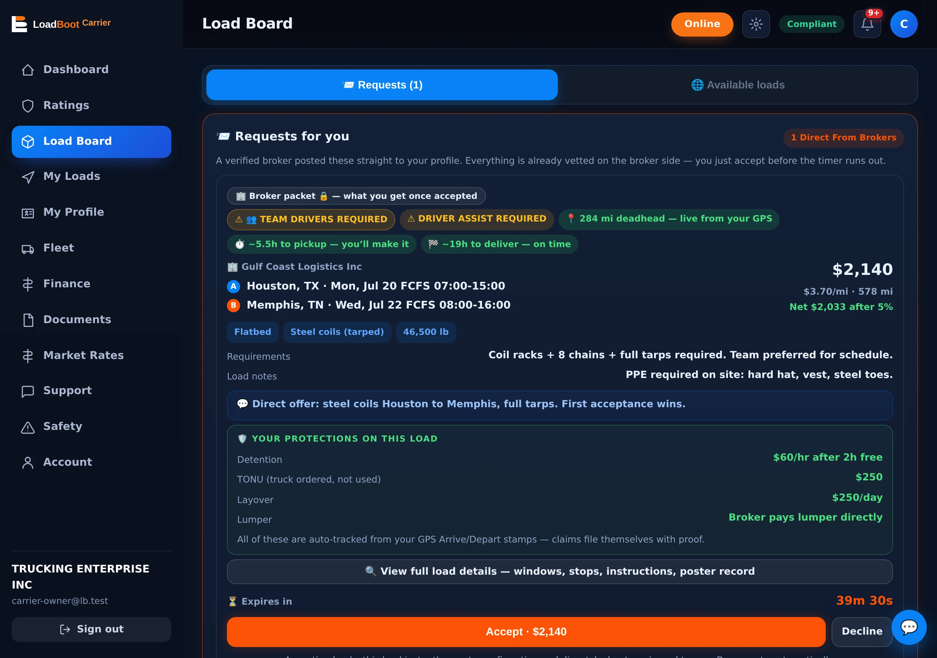Click delivery stop B Memphis, TN

point(369,305)
